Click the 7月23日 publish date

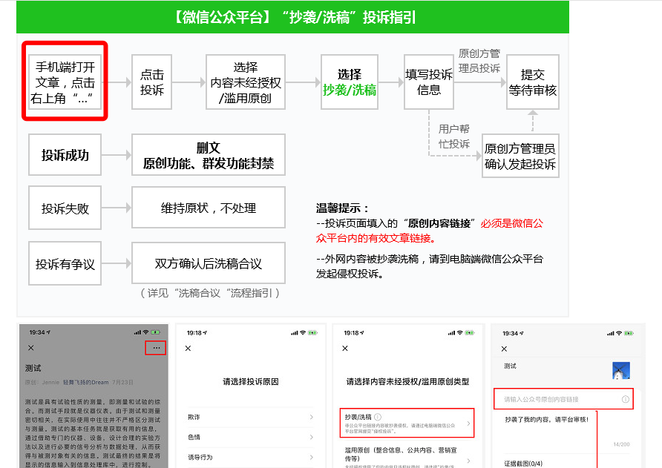tap(122, 382)
